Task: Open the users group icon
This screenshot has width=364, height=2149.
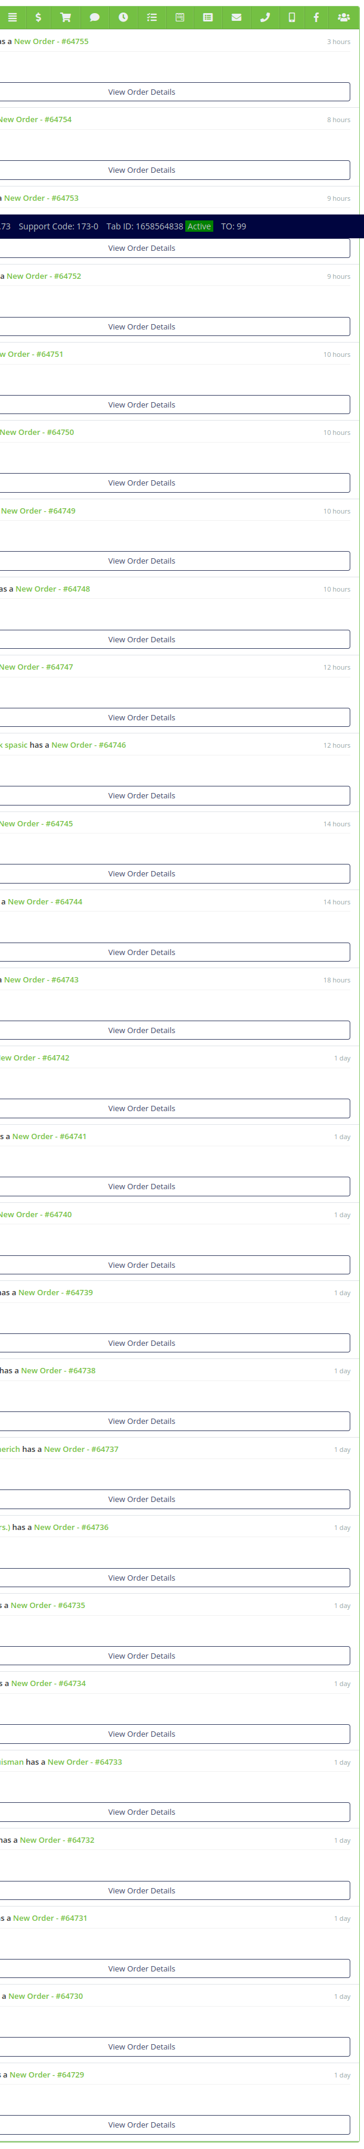Action: [x=344, y=17]
